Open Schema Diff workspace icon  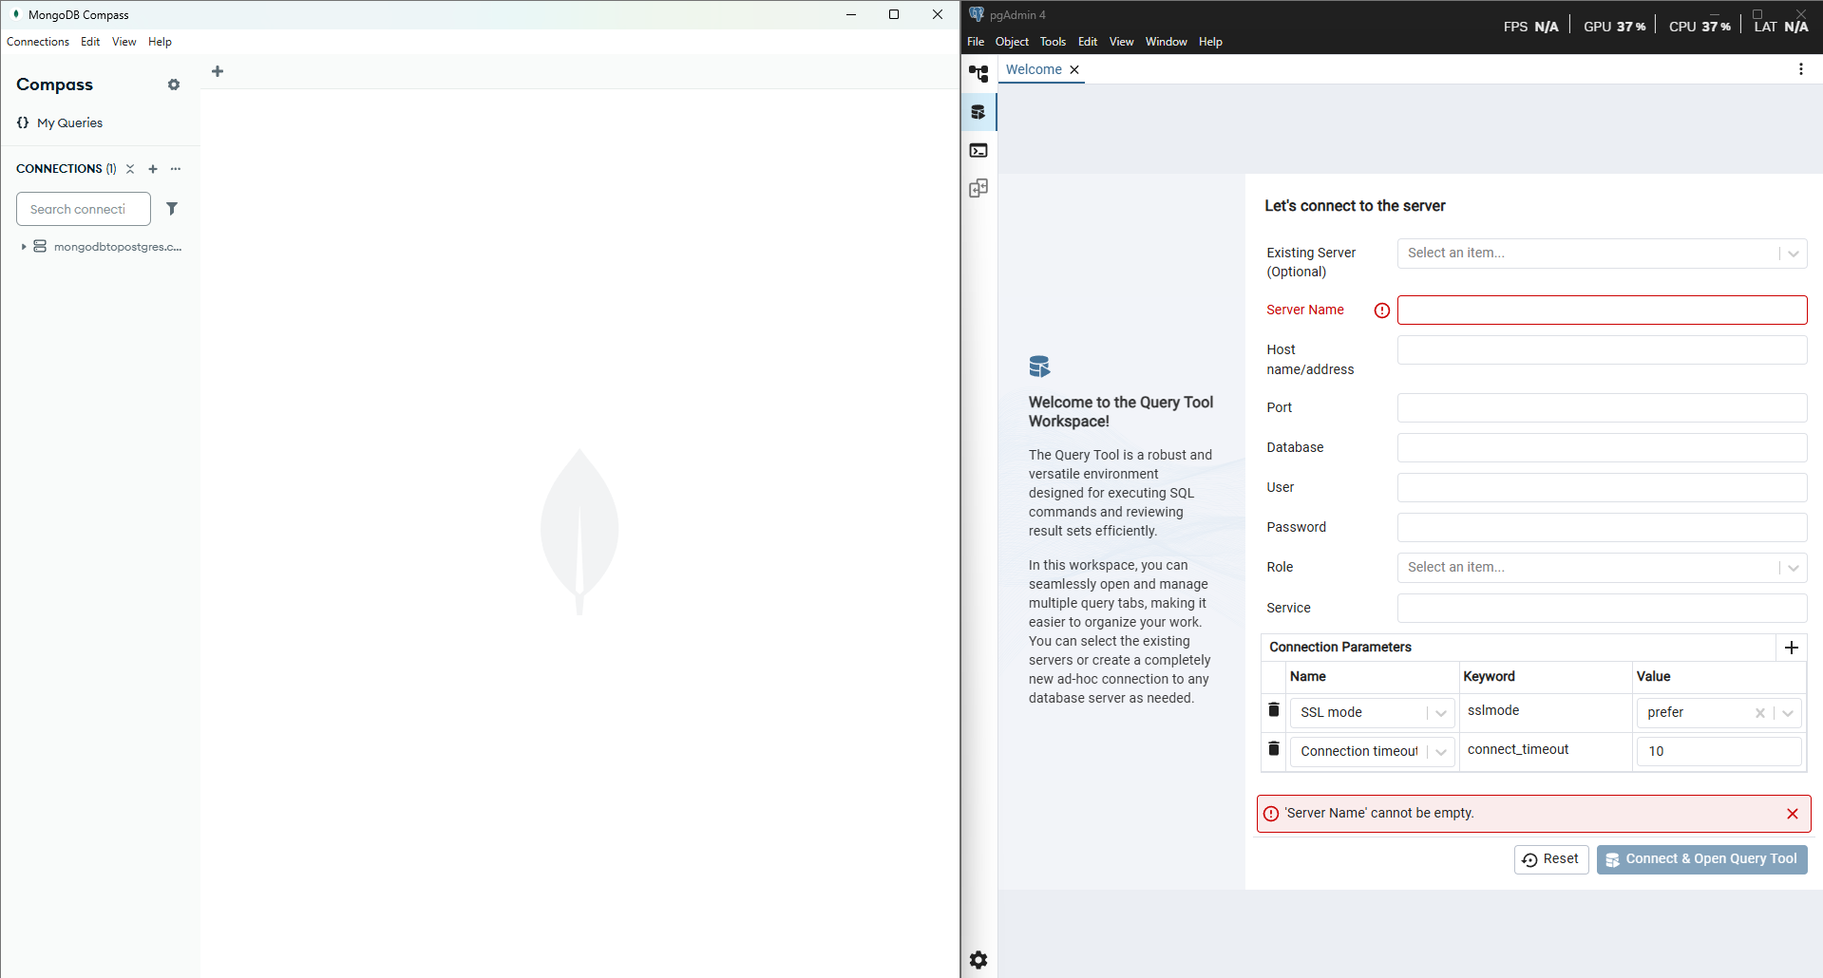(978, 188)
